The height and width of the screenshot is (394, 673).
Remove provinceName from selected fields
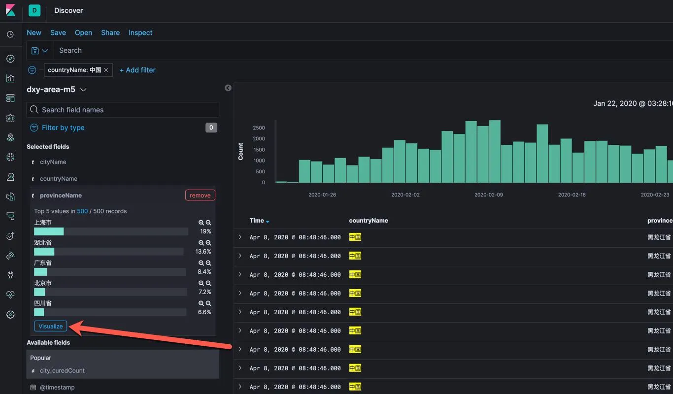coord(200,196)
